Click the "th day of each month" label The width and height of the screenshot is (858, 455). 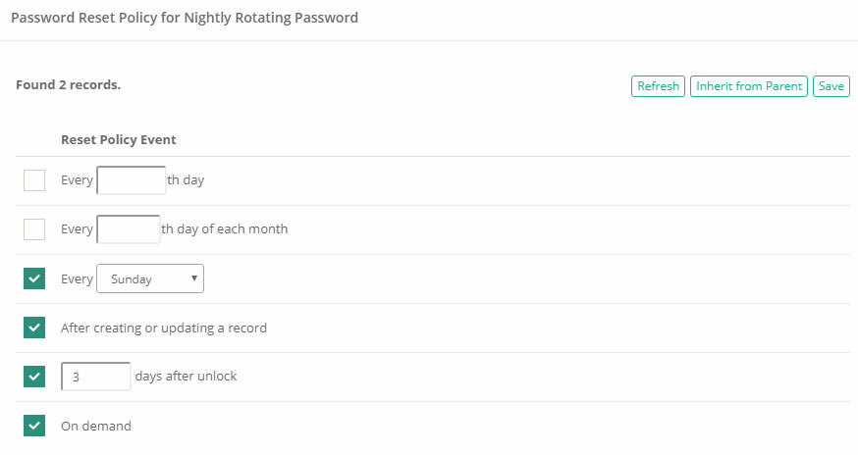(x=225, y=229)
